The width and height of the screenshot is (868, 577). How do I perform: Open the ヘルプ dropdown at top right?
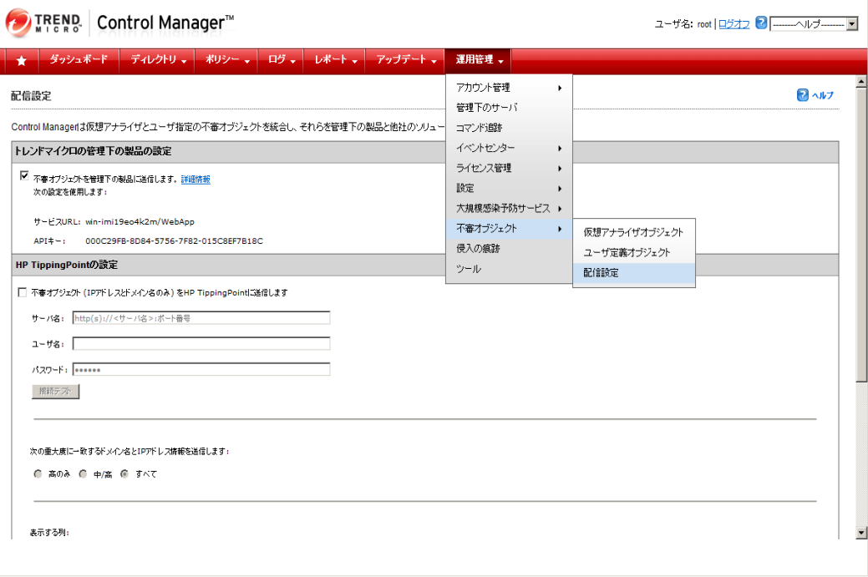(814, 24)
